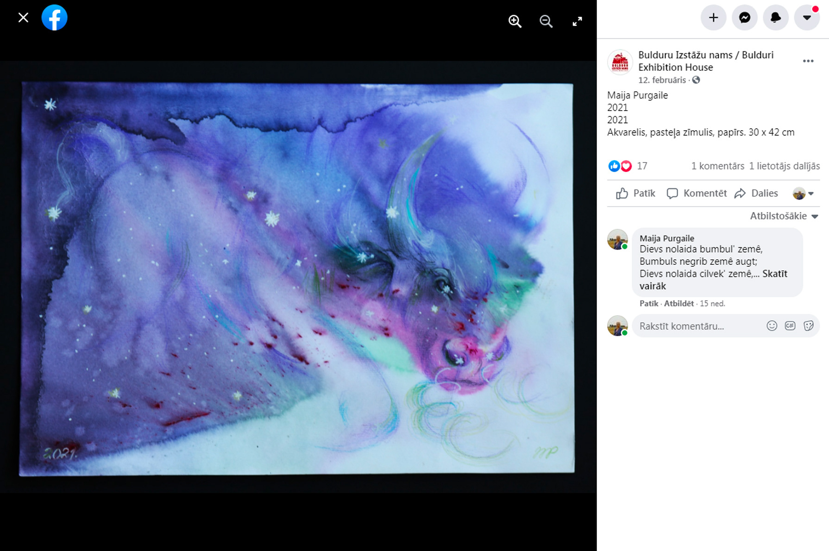The width and height of the screenshot is (829, 551).
Task: Zoom in on the painting photo
Action: 515,21
